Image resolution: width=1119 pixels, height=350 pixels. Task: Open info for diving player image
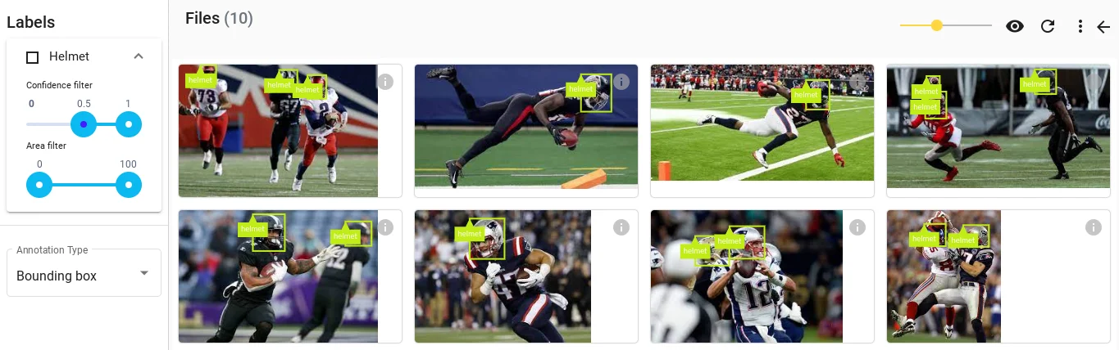[621, 81]
